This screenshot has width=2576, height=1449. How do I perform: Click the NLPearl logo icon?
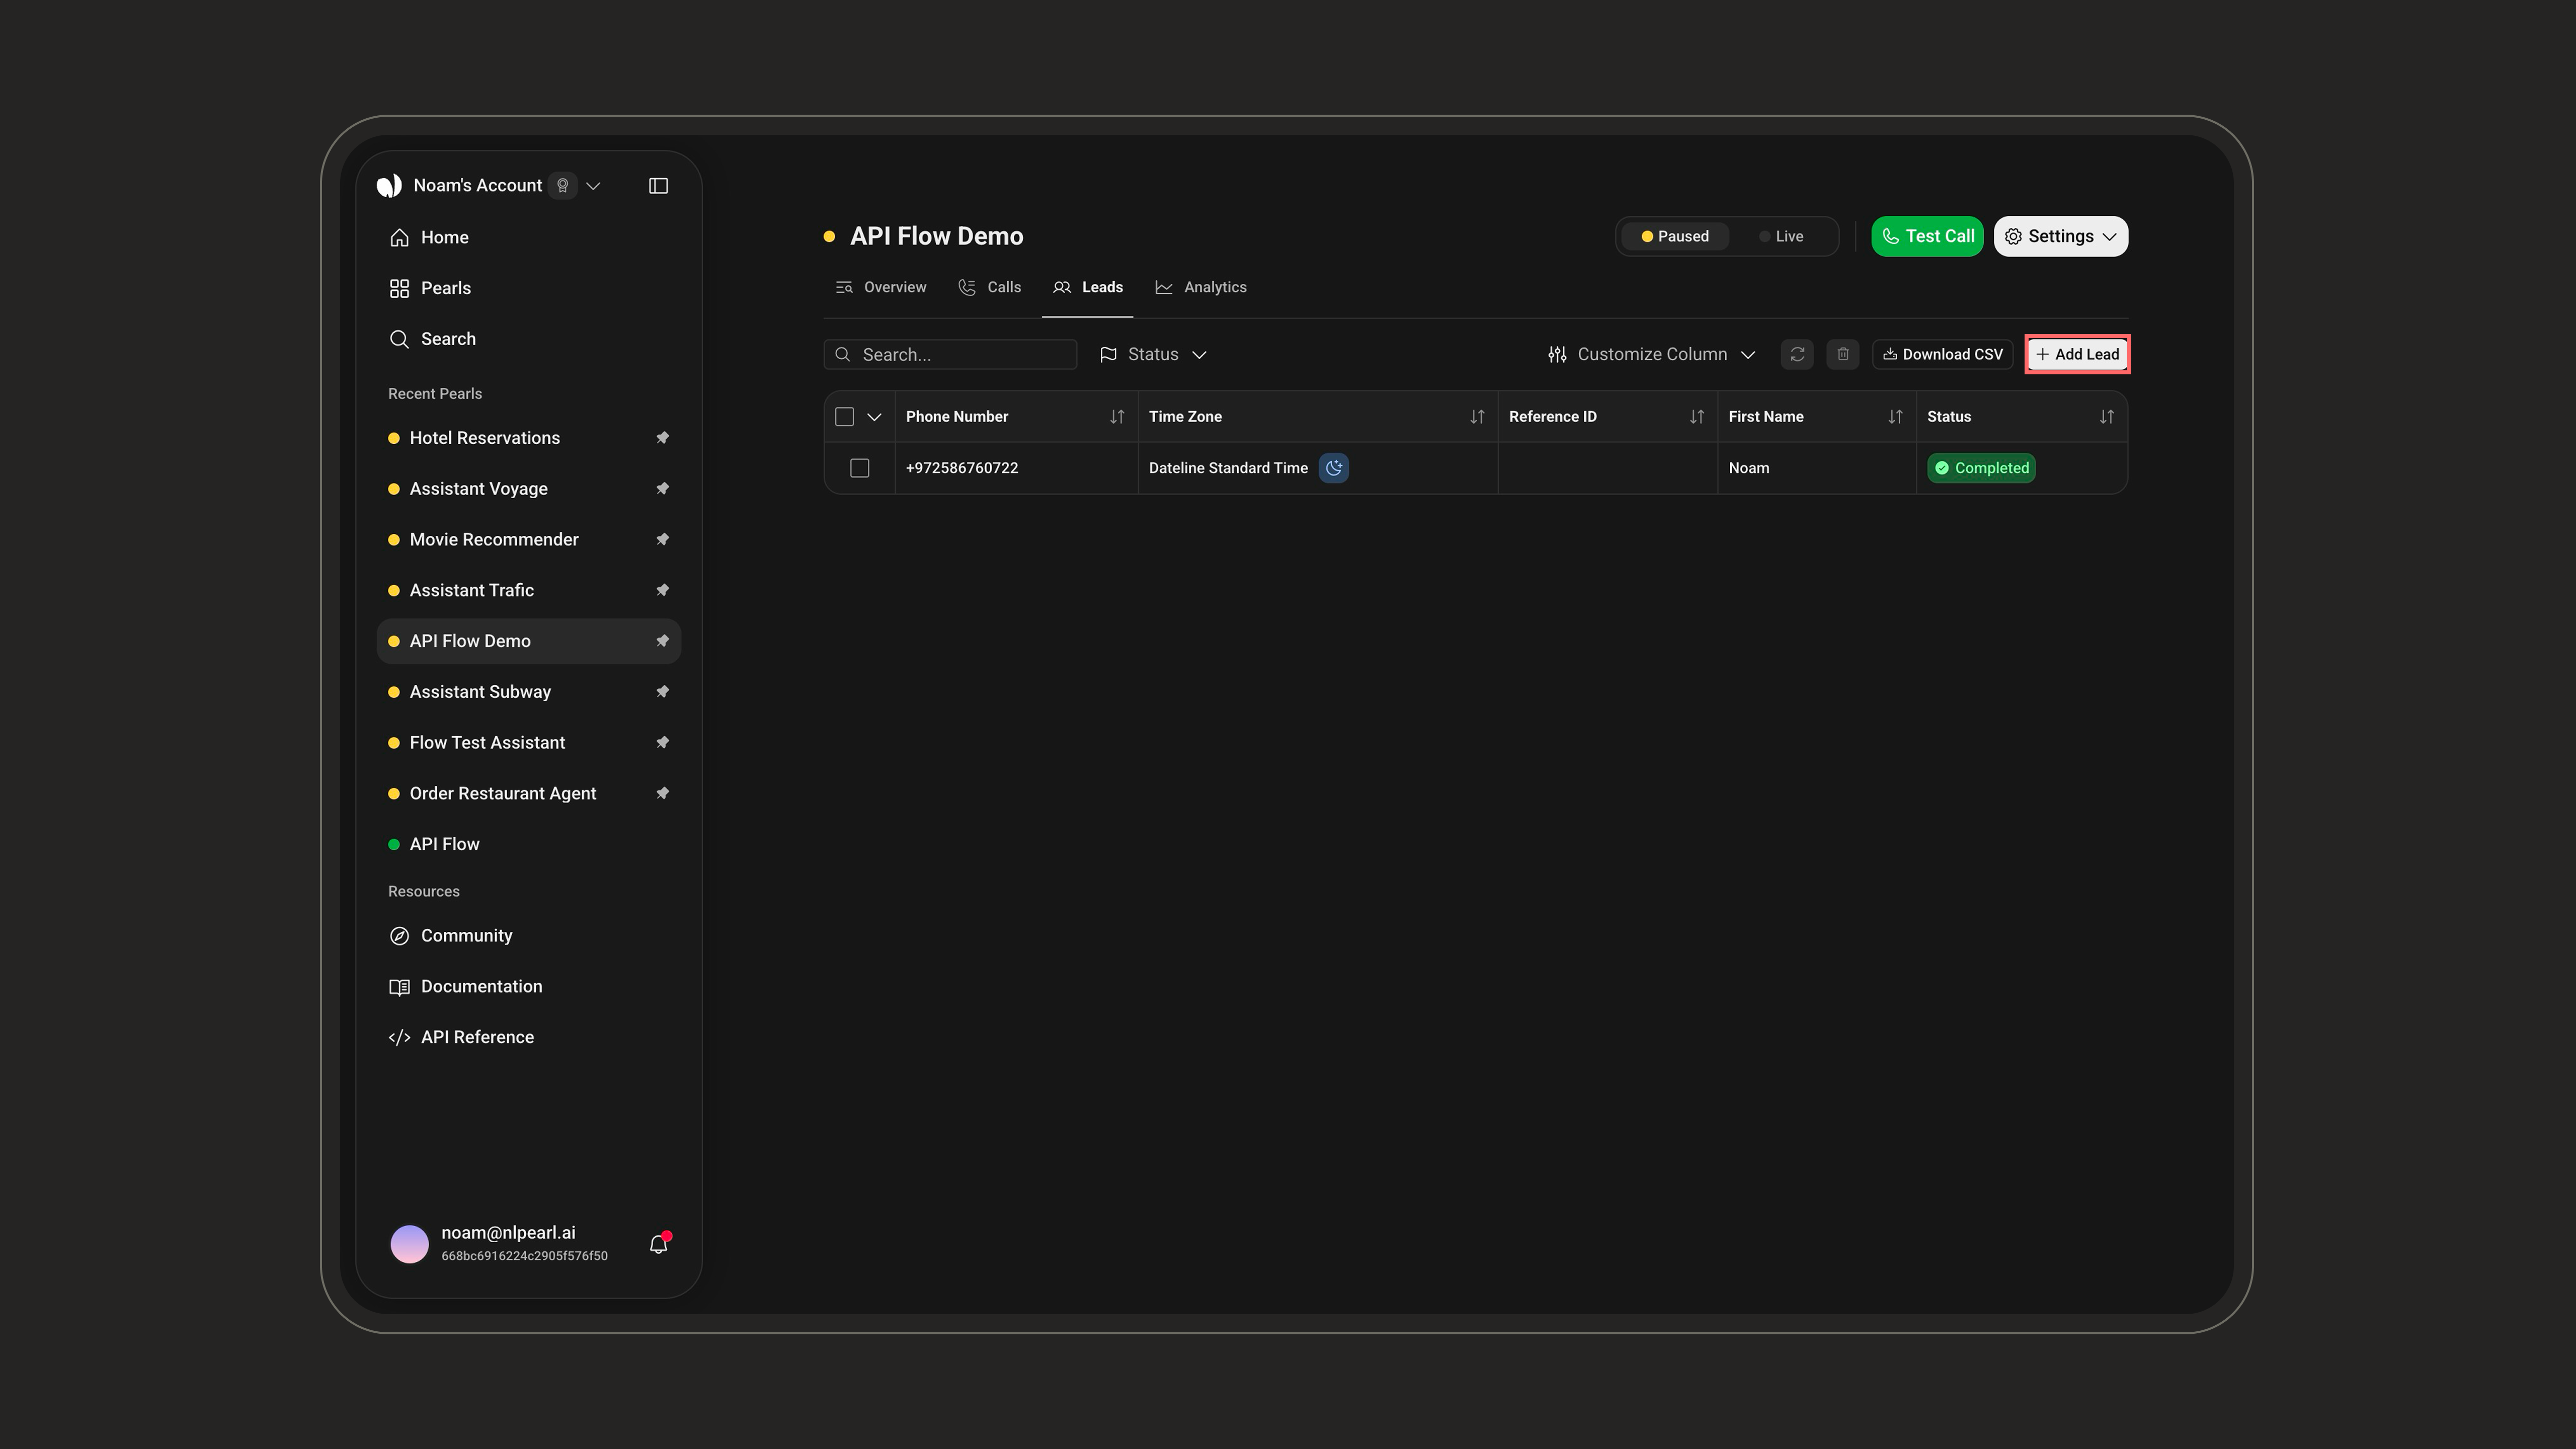(x=390, y=186)
